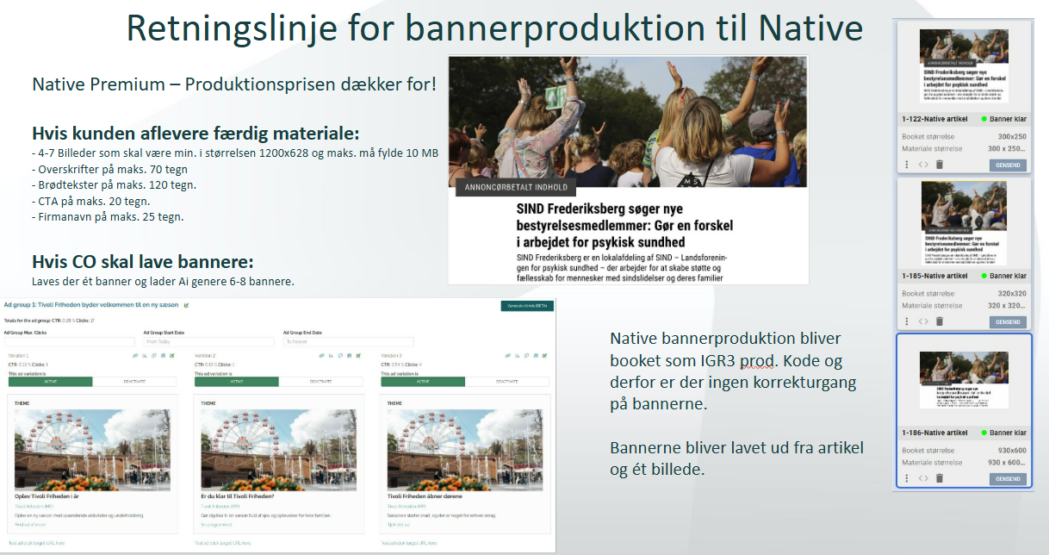Click 'Banner klar' status on 1-186-Native artikel
The width and height of the screenshot is (1049, 555).
pyautogui.click(x=1004, y=433)
